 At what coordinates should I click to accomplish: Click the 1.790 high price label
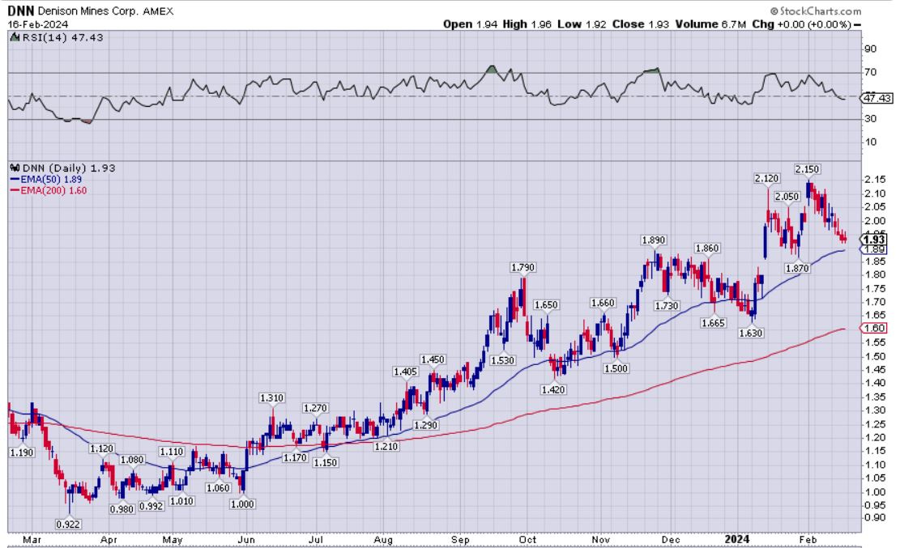523,267
